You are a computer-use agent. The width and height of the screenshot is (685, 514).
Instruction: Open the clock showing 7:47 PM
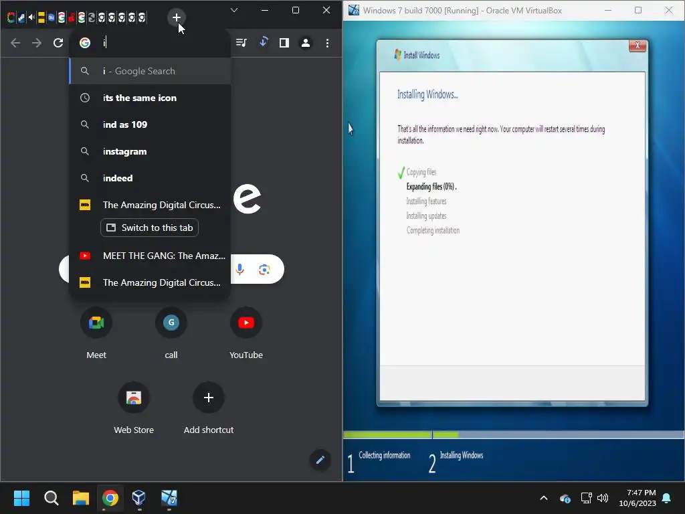[637, 498]
